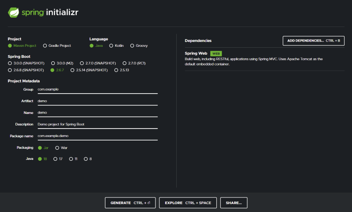Click into the Description field

coord(97,124)
